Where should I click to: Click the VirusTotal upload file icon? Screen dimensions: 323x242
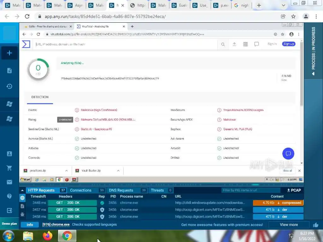234,44
